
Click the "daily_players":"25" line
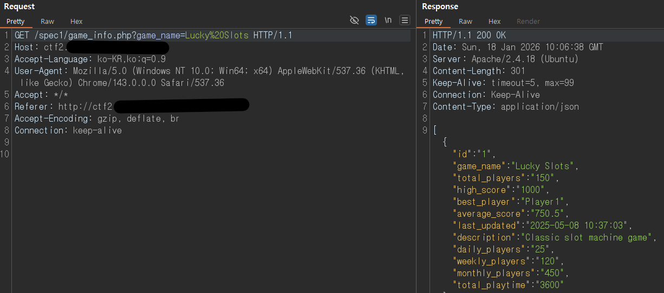[503, 250]
